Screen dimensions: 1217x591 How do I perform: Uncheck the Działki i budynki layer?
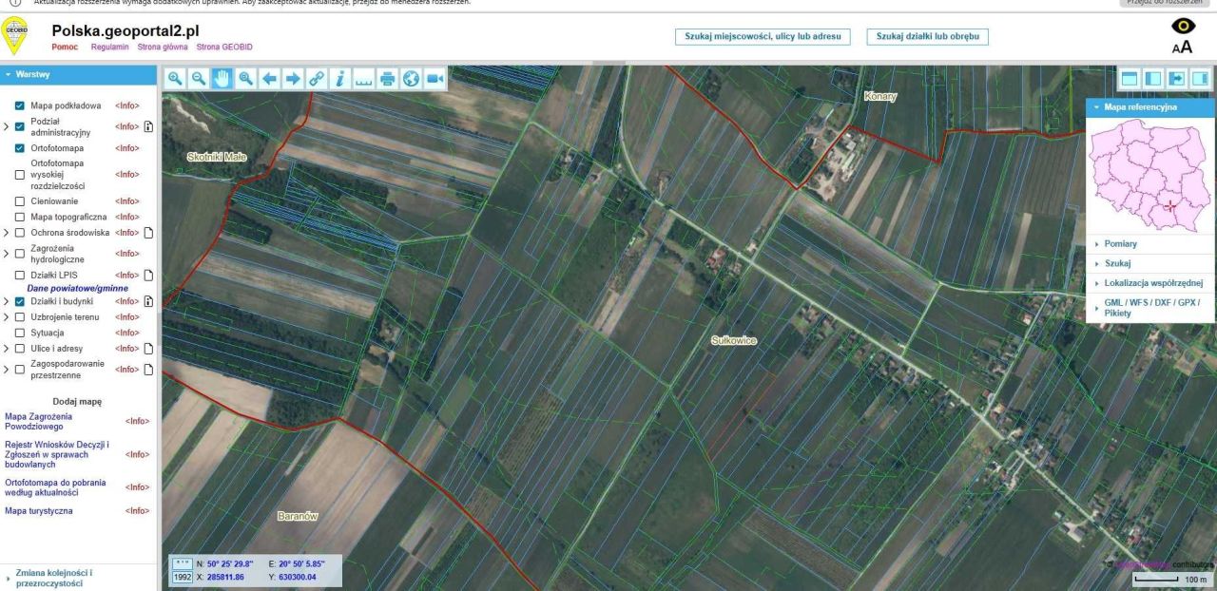[x=20, y=301]
